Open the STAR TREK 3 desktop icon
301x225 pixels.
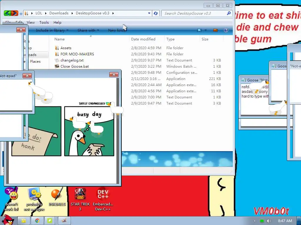tap(80, 199)
